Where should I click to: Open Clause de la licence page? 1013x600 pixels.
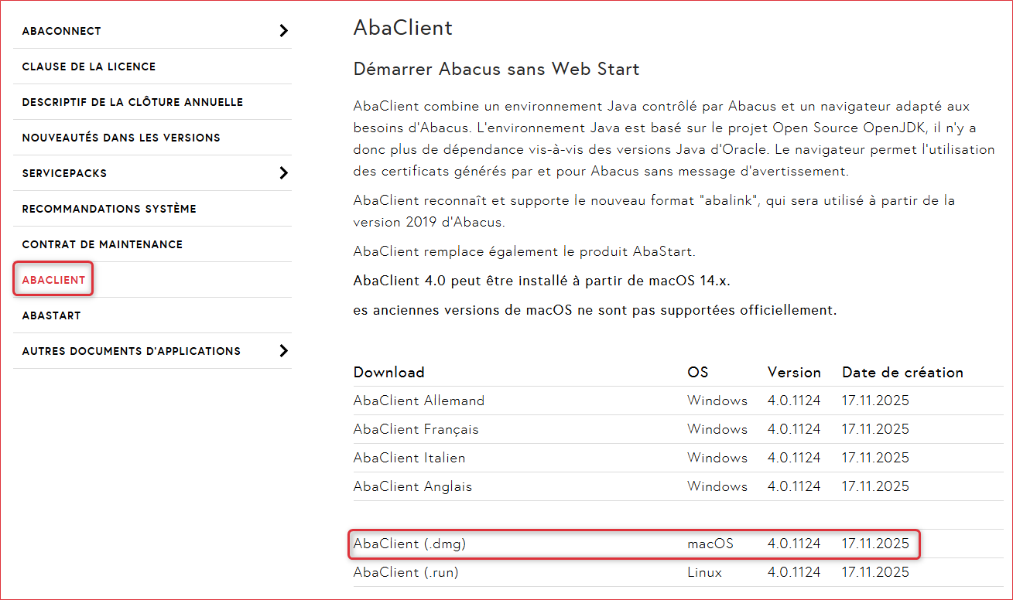[89, 66]
